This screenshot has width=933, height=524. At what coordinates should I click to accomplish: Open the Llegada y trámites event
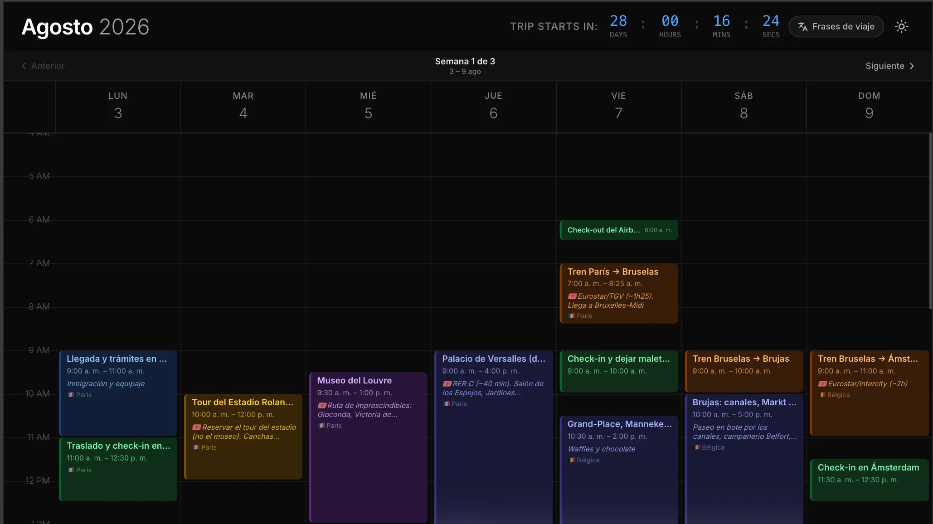pyautogui.click(x=118, y=393)
